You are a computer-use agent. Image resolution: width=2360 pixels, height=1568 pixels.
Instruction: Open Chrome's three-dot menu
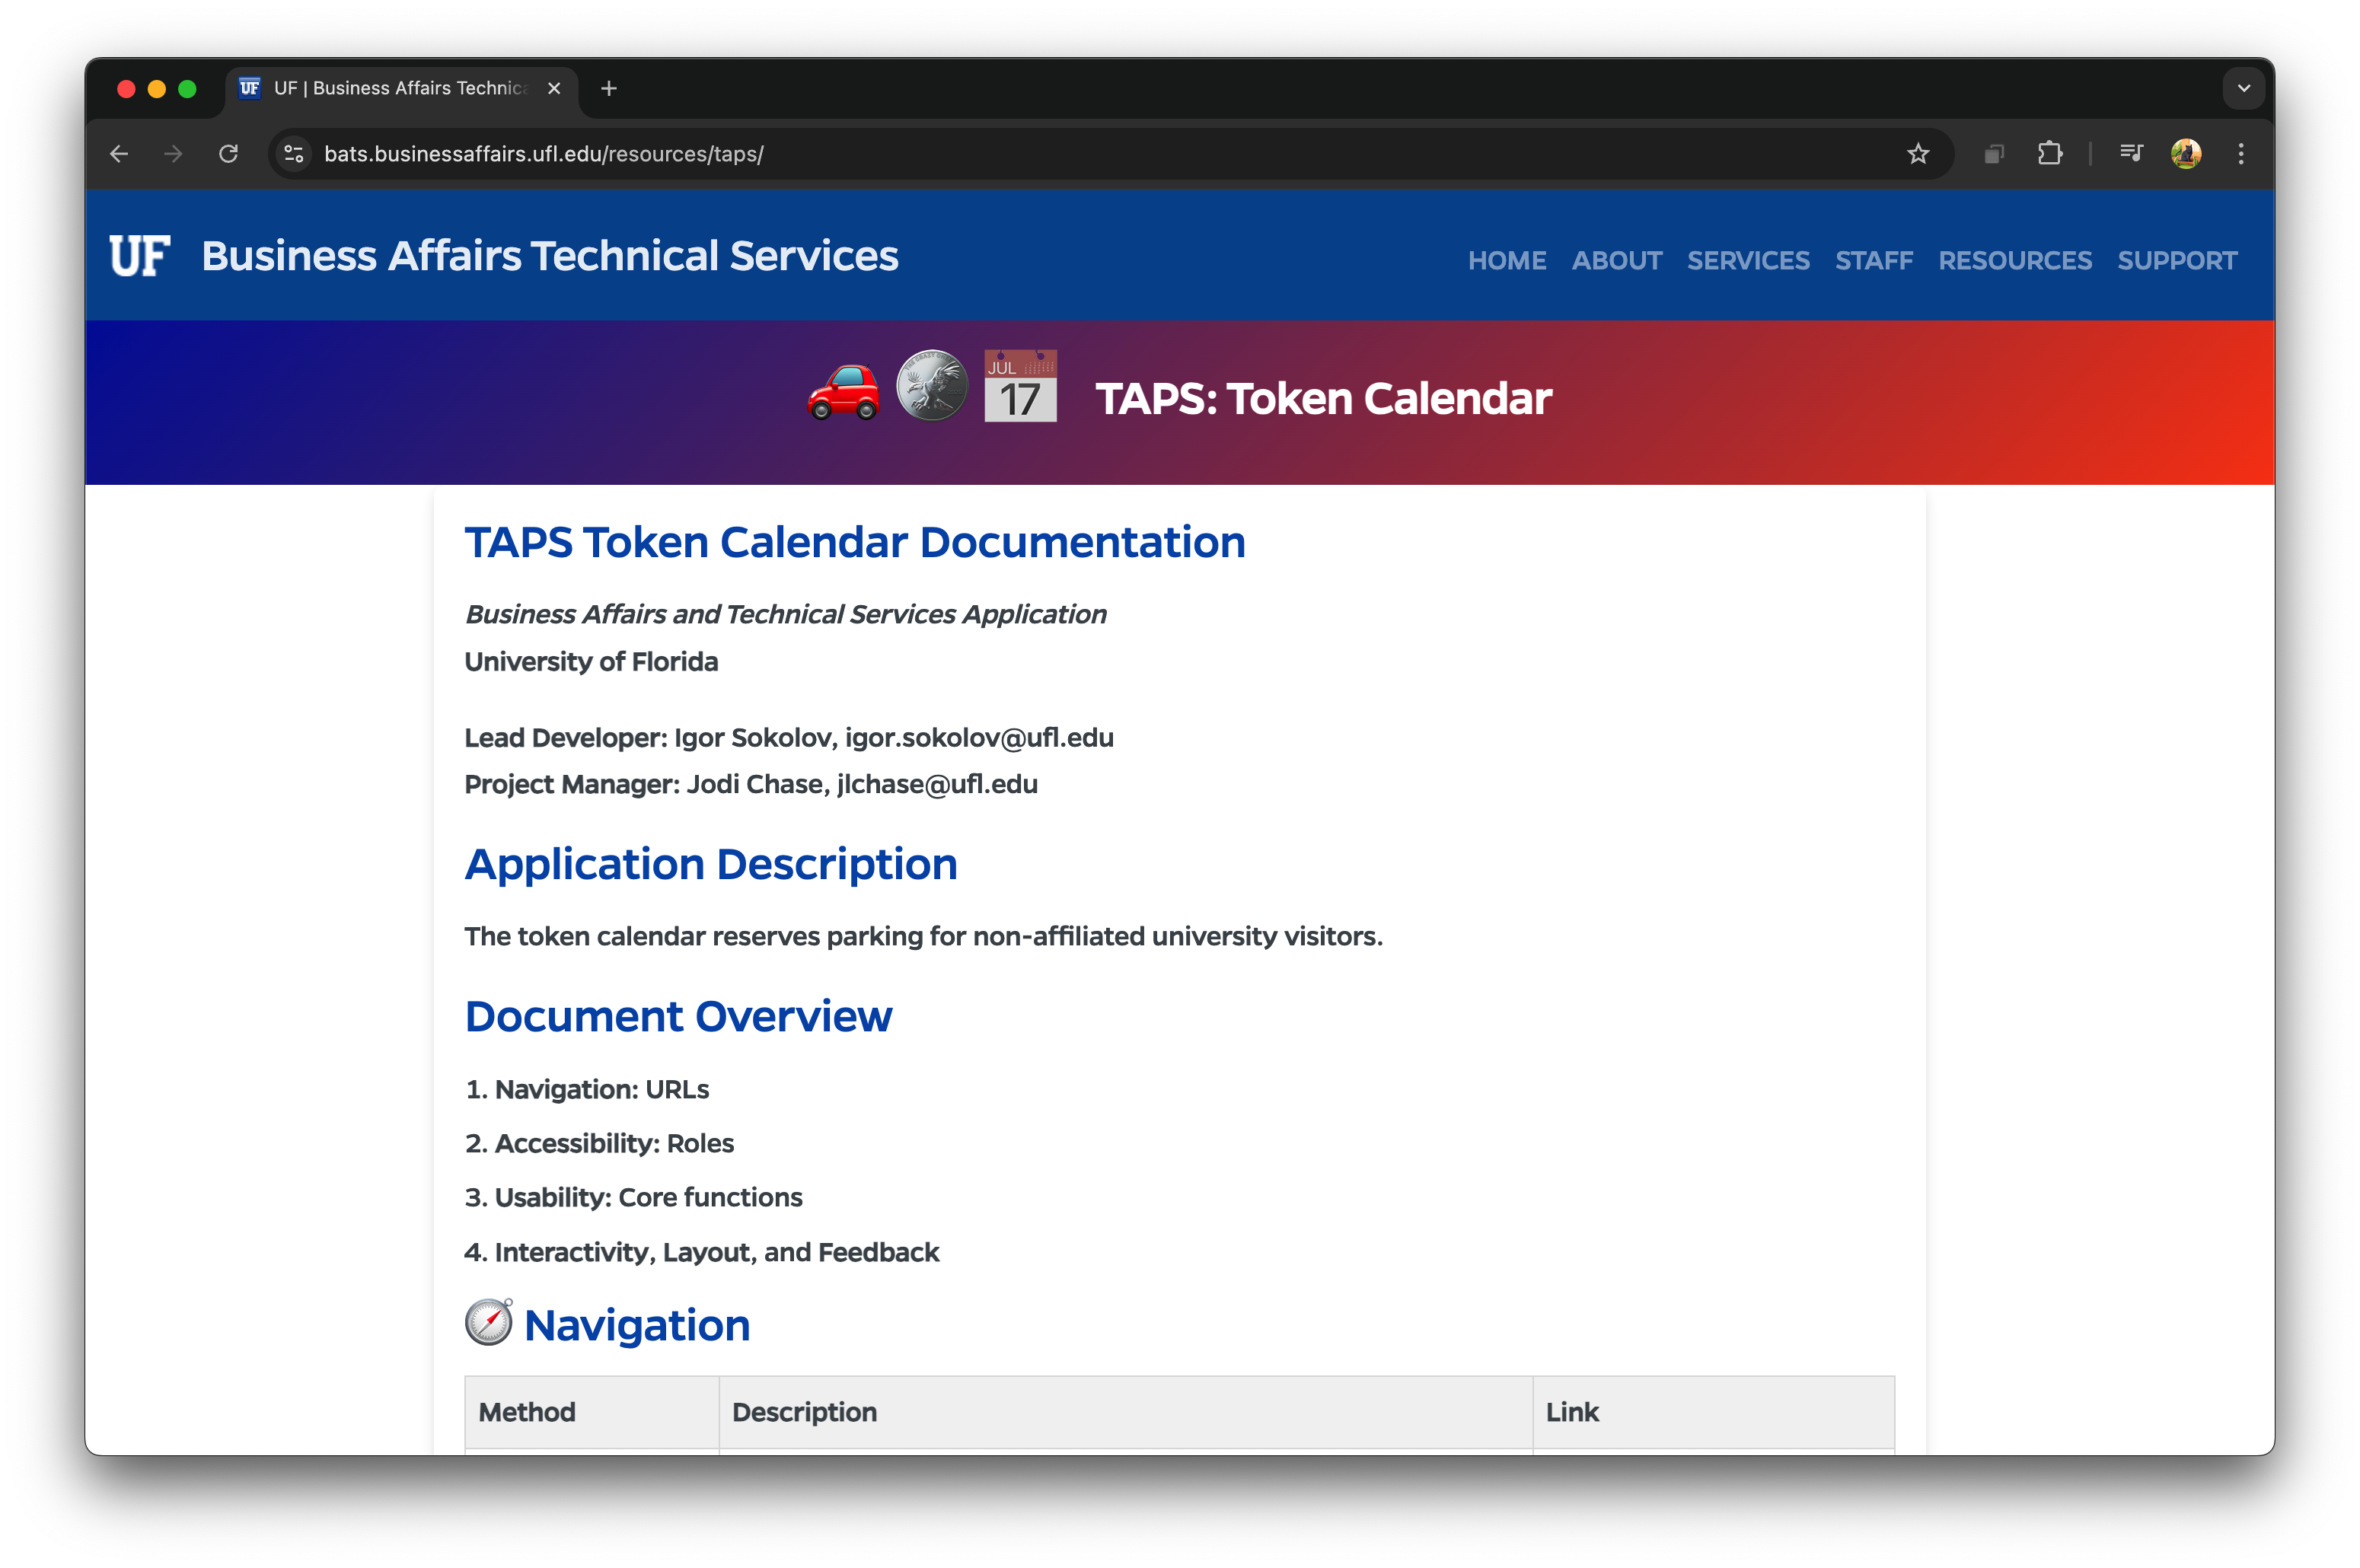(x=2241, y=154)
